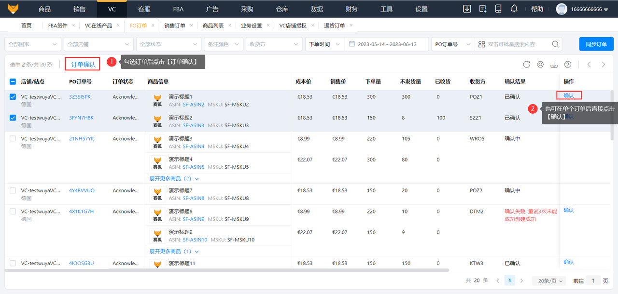Click product thumbnail for 演示标题1
This screenshot has width=618, height=294.
click(157, 100)
